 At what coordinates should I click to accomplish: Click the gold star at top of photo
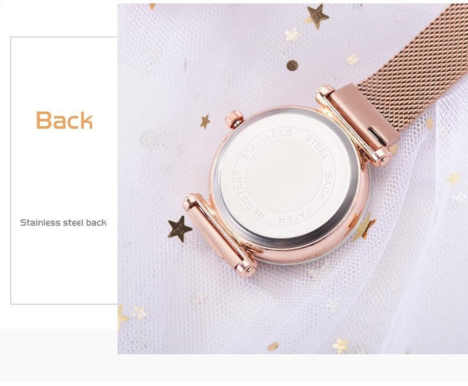coord(318,16)
